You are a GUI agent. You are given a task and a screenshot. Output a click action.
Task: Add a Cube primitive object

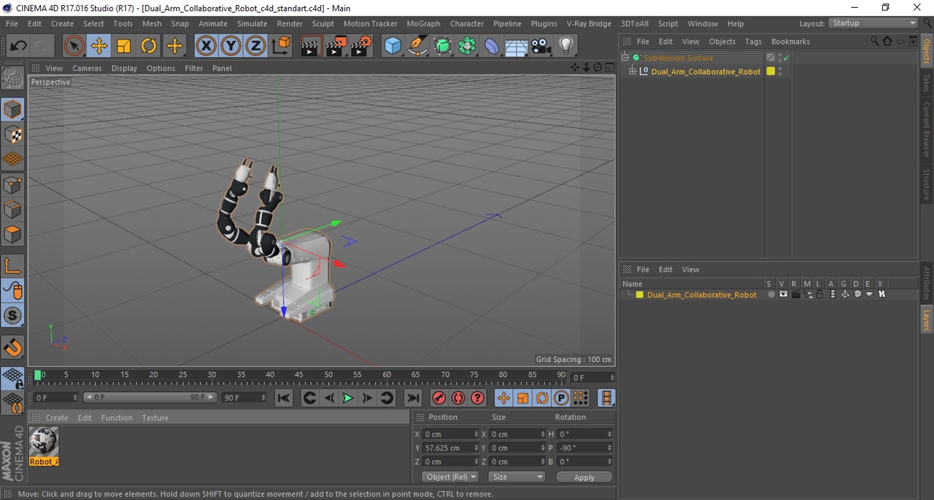pyautogui.click(x=393, y=46)
